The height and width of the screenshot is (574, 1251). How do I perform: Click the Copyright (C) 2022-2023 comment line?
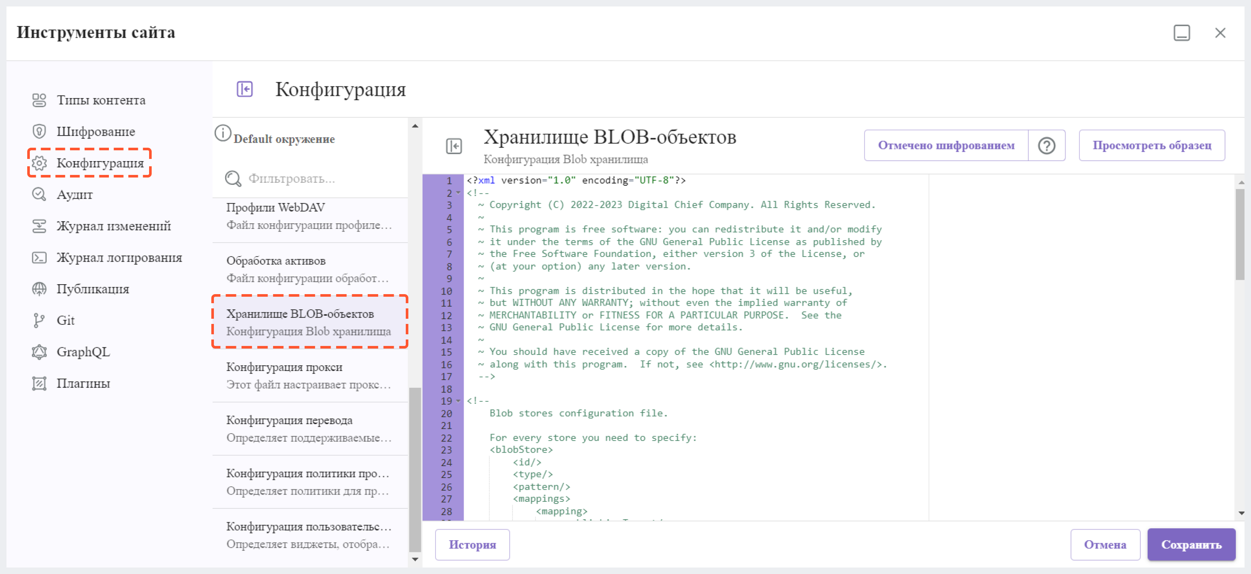(677, 205)
